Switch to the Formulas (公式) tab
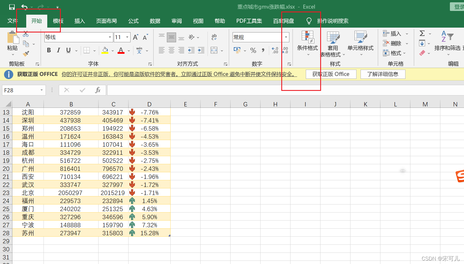Screen dimensions: 464x264 pos(133,21)
